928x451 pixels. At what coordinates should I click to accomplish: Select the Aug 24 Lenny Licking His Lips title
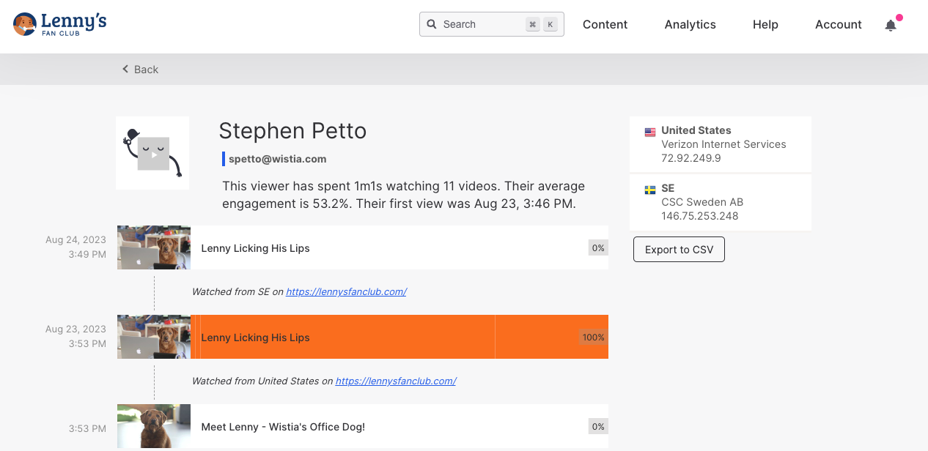[x=256, y=248]
